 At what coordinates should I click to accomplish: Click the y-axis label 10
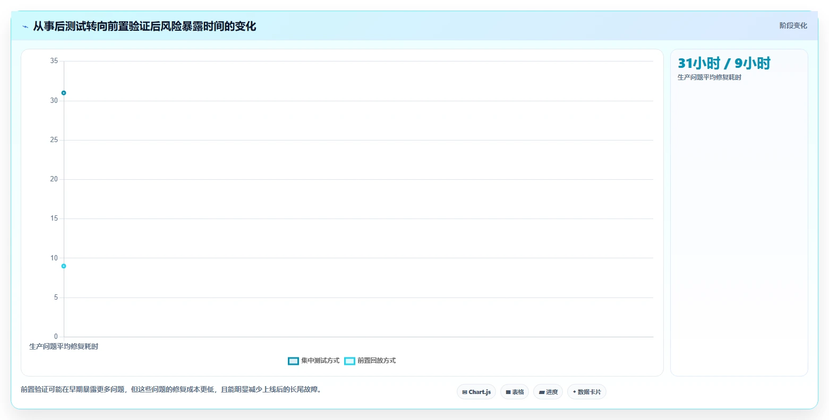click(54, 258)
